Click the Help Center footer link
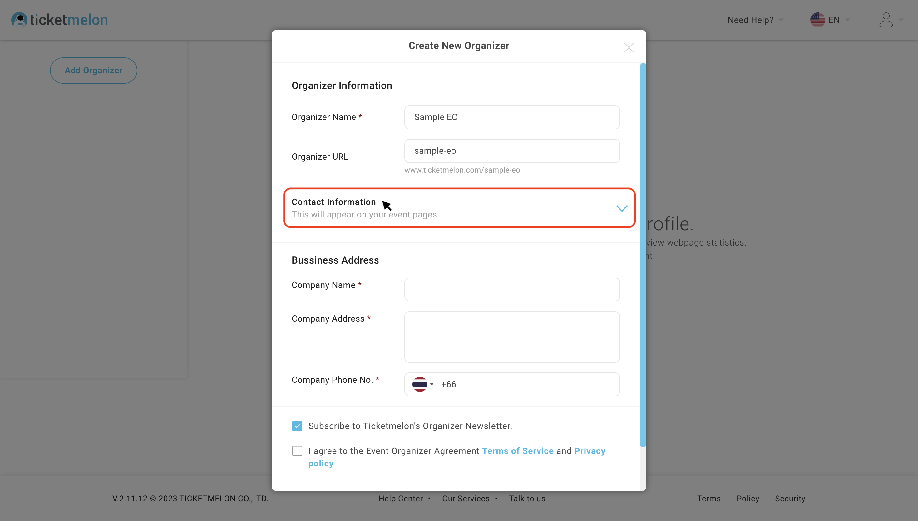 (x=401, y=499)
